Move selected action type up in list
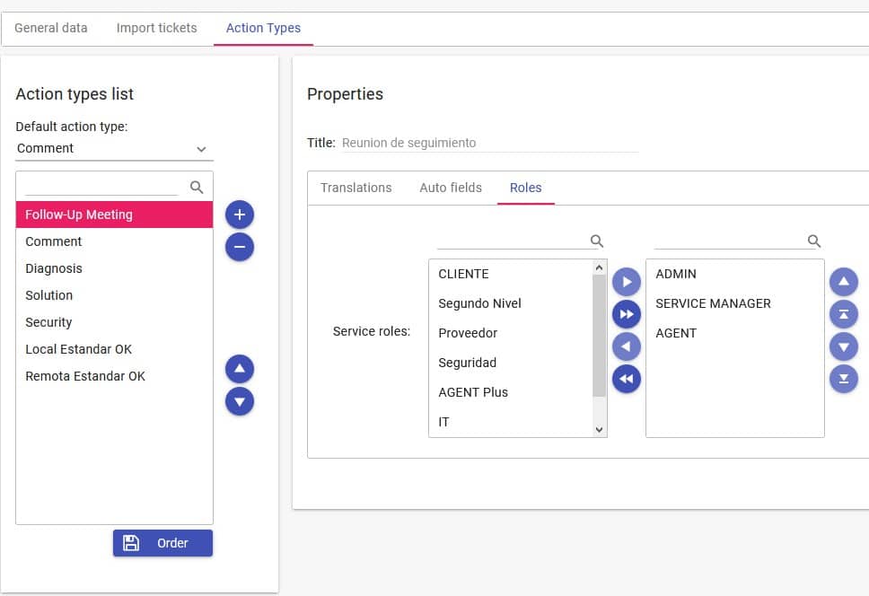The image size is (869, 596). pyautogui.click(x=239, y=369)
